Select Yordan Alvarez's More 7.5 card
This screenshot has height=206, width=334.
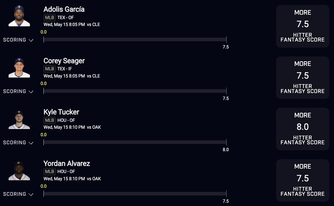302,180
